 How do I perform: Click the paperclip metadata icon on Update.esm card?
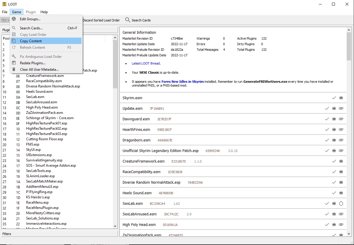click(341, 108)
